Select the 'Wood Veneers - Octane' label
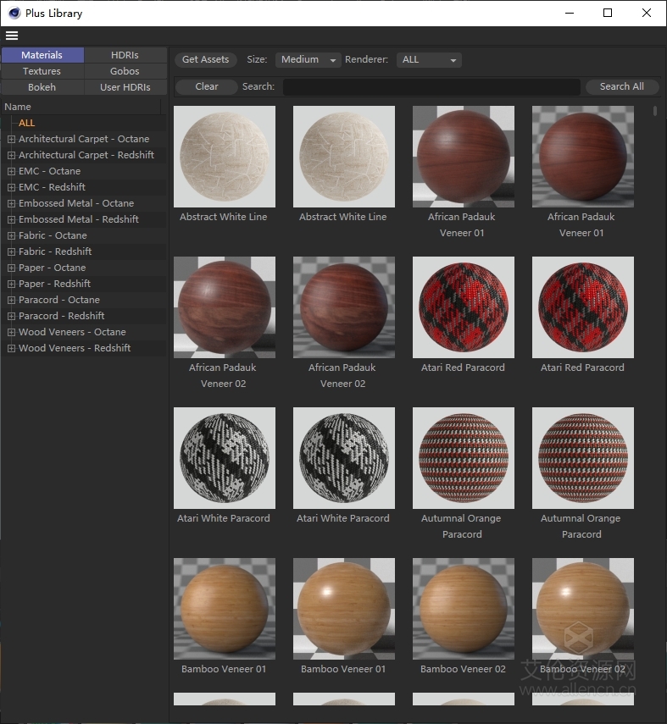 tap(72, 332)
